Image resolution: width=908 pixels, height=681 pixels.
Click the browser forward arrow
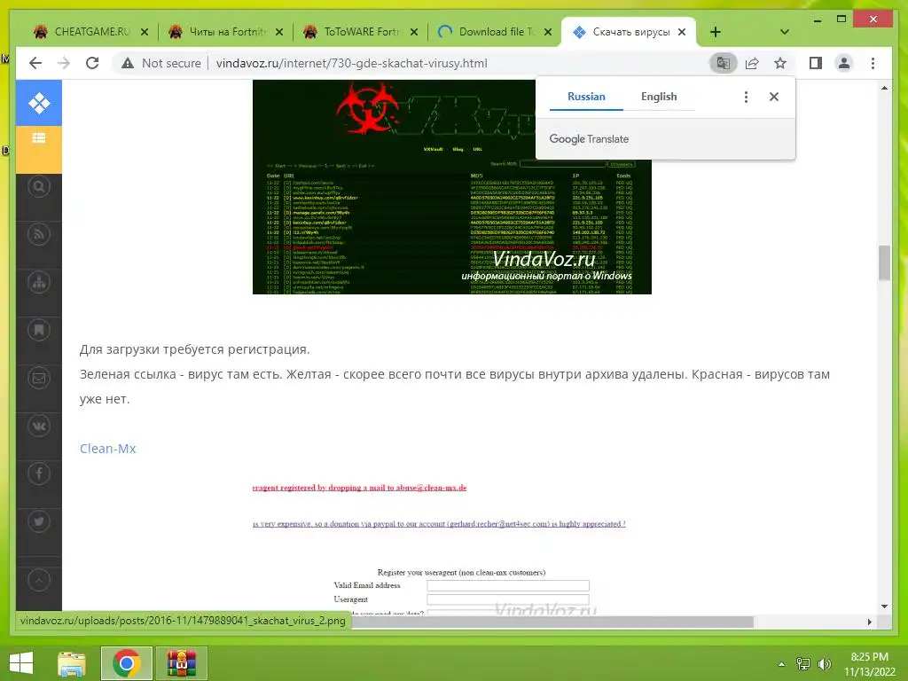click(x=64, y=63)
